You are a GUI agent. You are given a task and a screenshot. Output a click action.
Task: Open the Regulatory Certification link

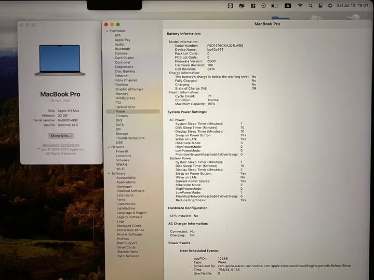[x=61, y=145]
